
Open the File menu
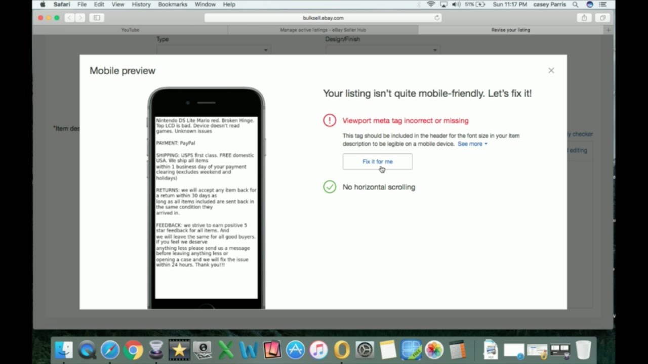(82, 5)
